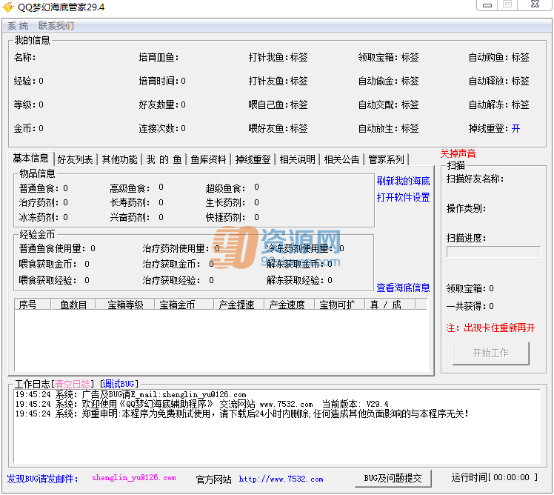Click the 鱼数目 column header
This screenshot has width=554, height=495.
pos(73,305)
